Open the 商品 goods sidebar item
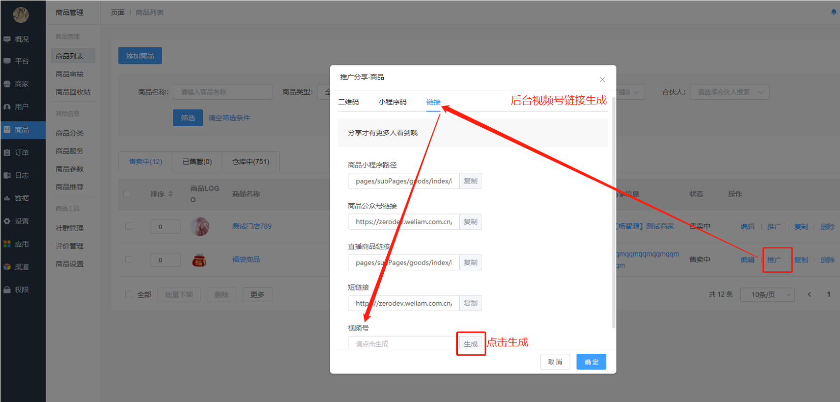 (22, 130)
